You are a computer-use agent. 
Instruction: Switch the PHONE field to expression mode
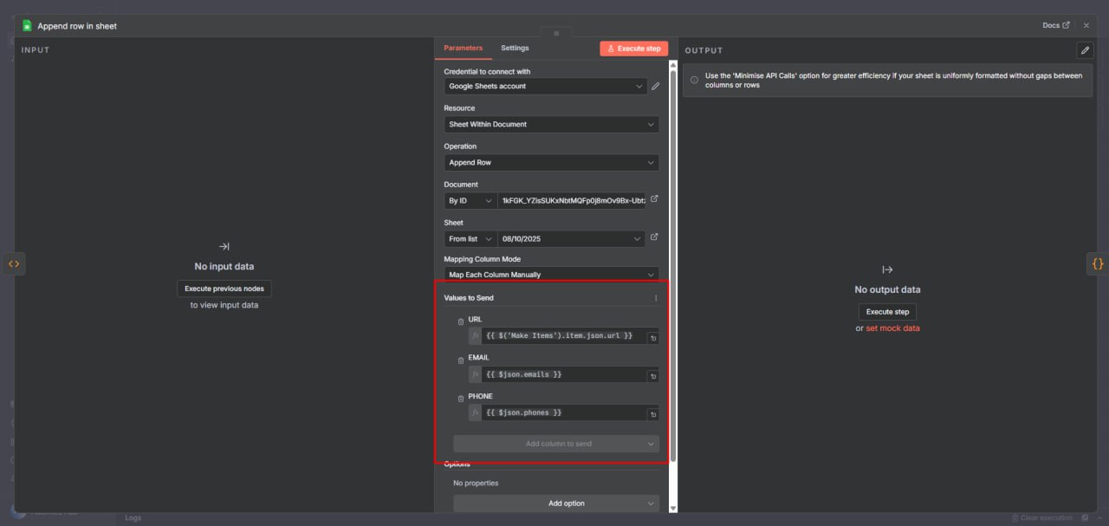pyautogui.click(x=475, y=412)
